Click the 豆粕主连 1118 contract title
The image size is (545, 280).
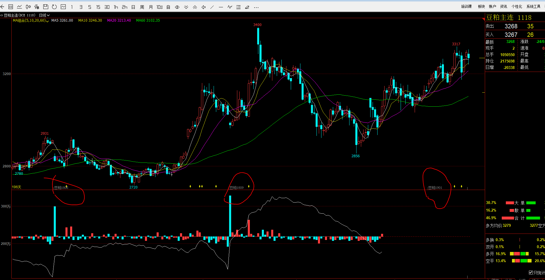coord(508,18)
